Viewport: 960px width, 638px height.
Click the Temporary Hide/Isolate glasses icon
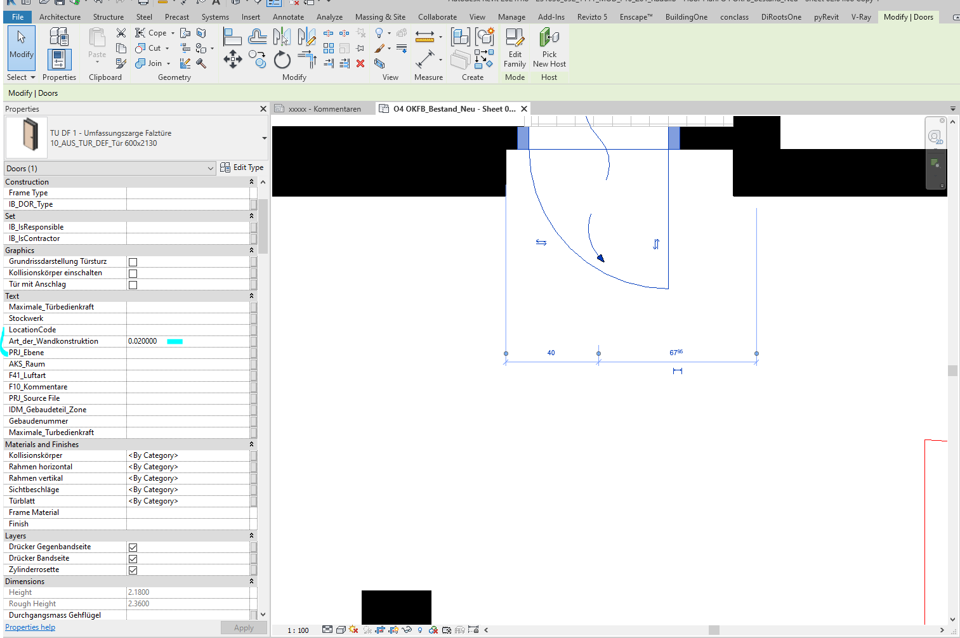click(407, 630)
